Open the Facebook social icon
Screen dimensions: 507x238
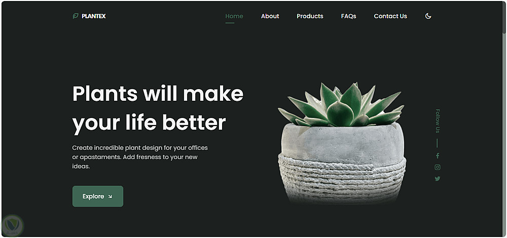438,155
